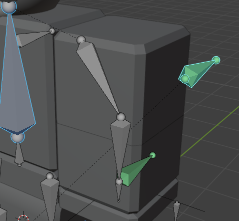Click the outlined green bone's tip sphere
Viewport: 239px width, 221px height.
point(216,60)
